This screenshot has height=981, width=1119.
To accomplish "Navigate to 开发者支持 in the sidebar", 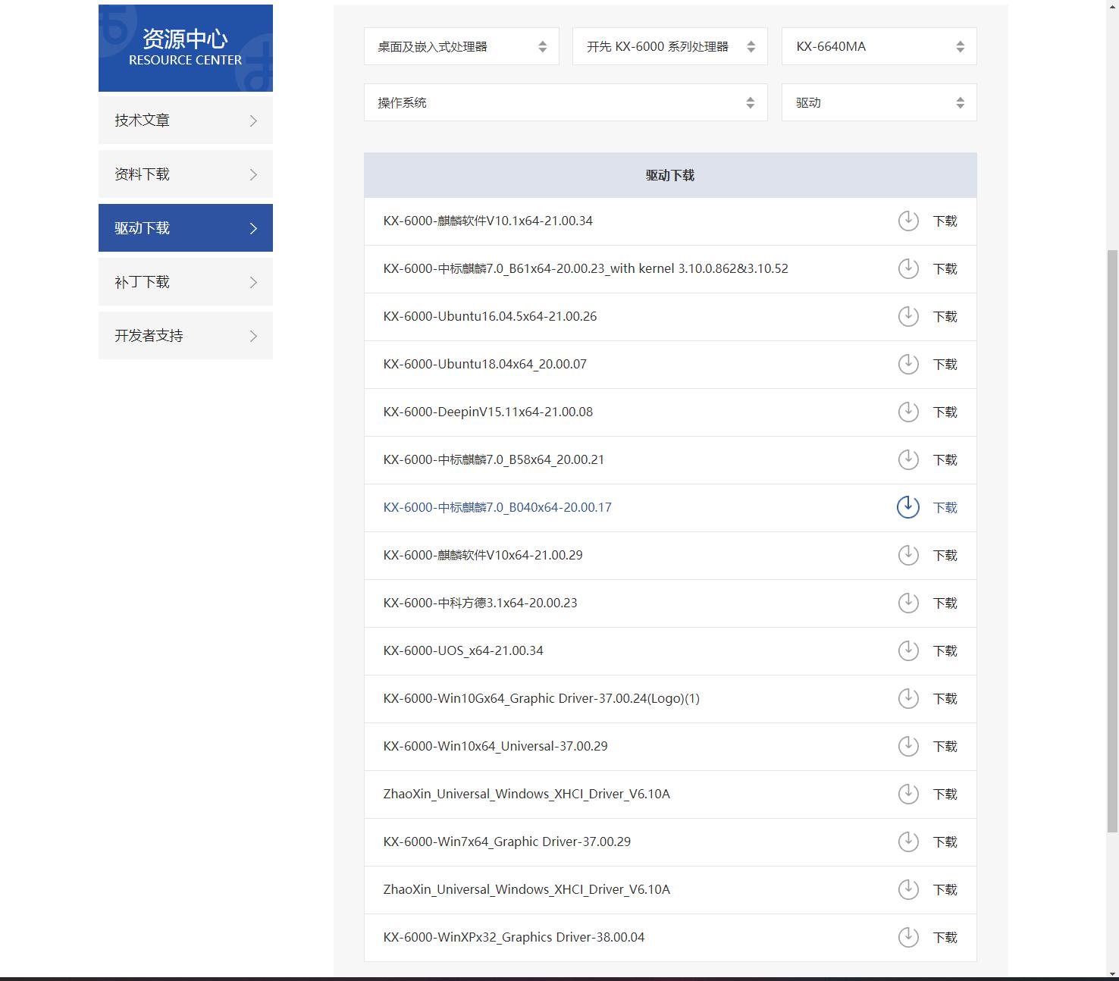I will pos(185,335).
